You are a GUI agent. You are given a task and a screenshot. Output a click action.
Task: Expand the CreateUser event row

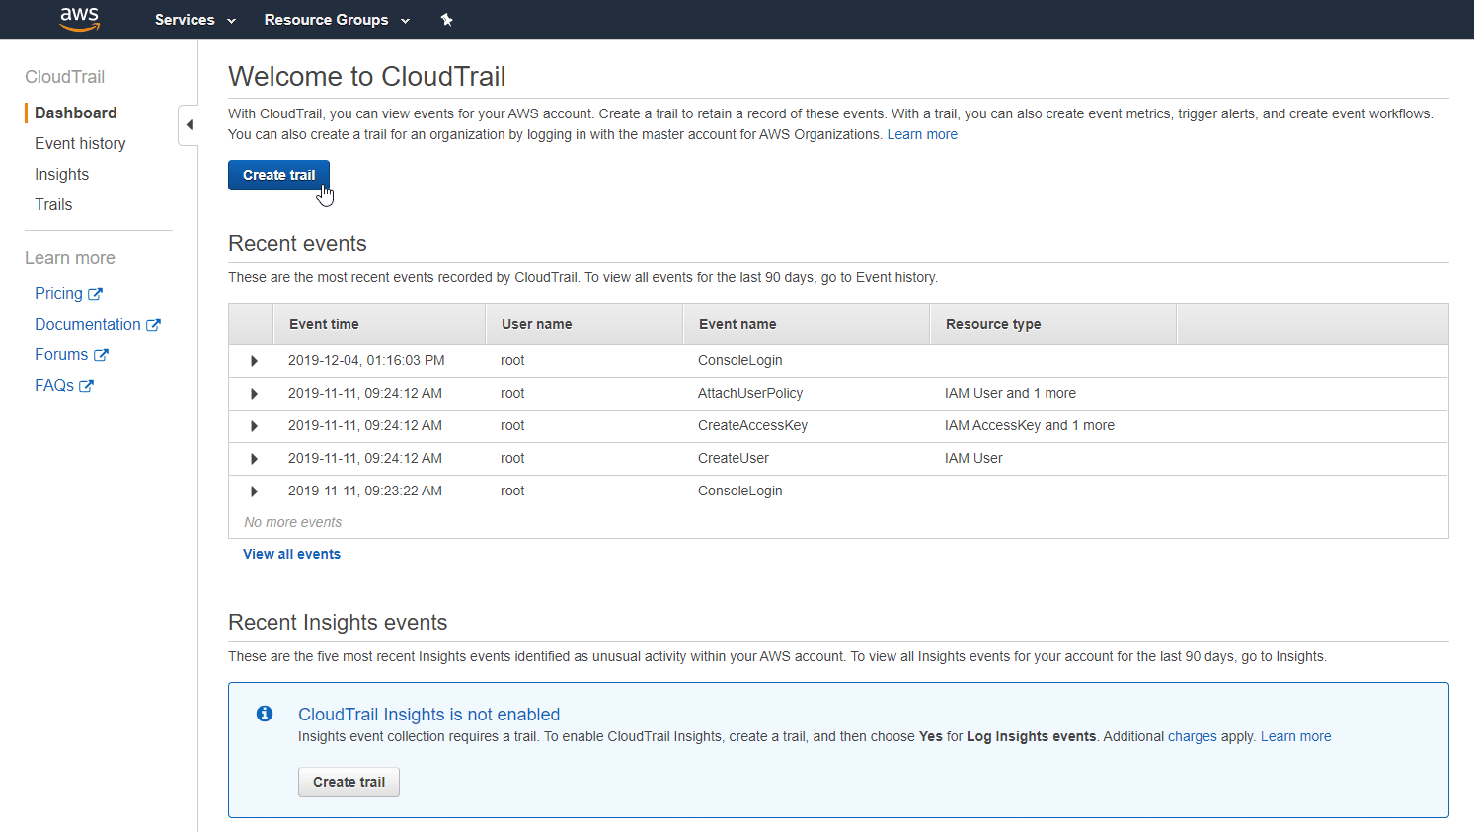point(253,458)
